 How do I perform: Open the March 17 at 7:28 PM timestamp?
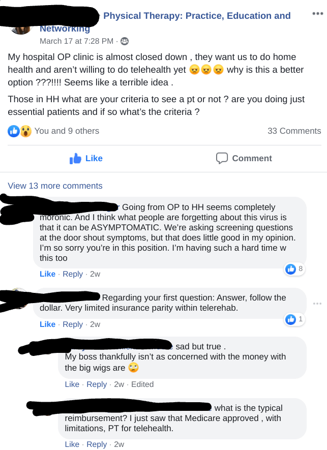point(76,41)
